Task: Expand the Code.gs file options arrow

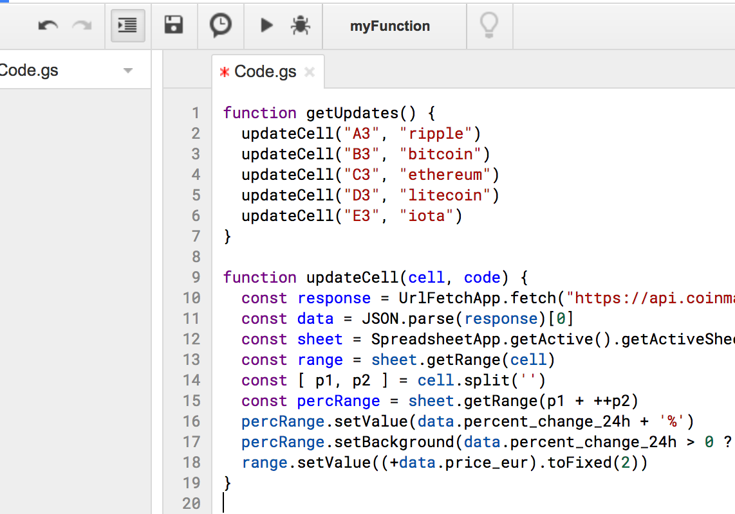Action: (x=128, y=71)
